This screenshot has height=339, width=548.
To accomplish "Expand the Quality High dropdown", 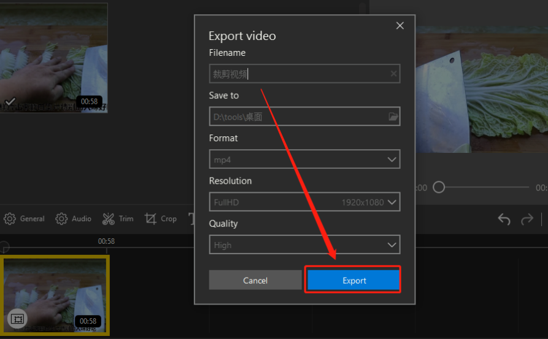I will 392,245.
